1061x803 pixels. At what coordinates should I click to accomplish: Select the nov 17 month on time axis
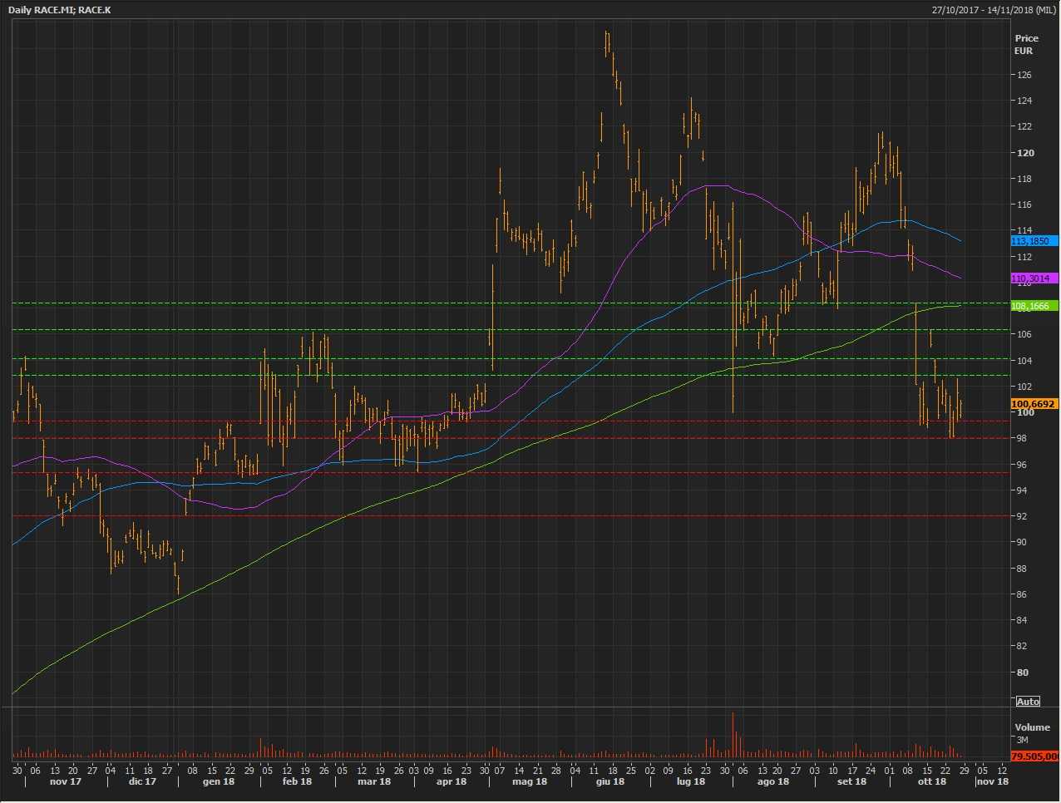(x=66, y=781)
